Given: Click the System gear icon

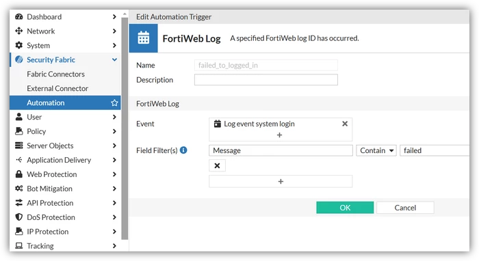Looking at the screenshot, I should 19,45.
